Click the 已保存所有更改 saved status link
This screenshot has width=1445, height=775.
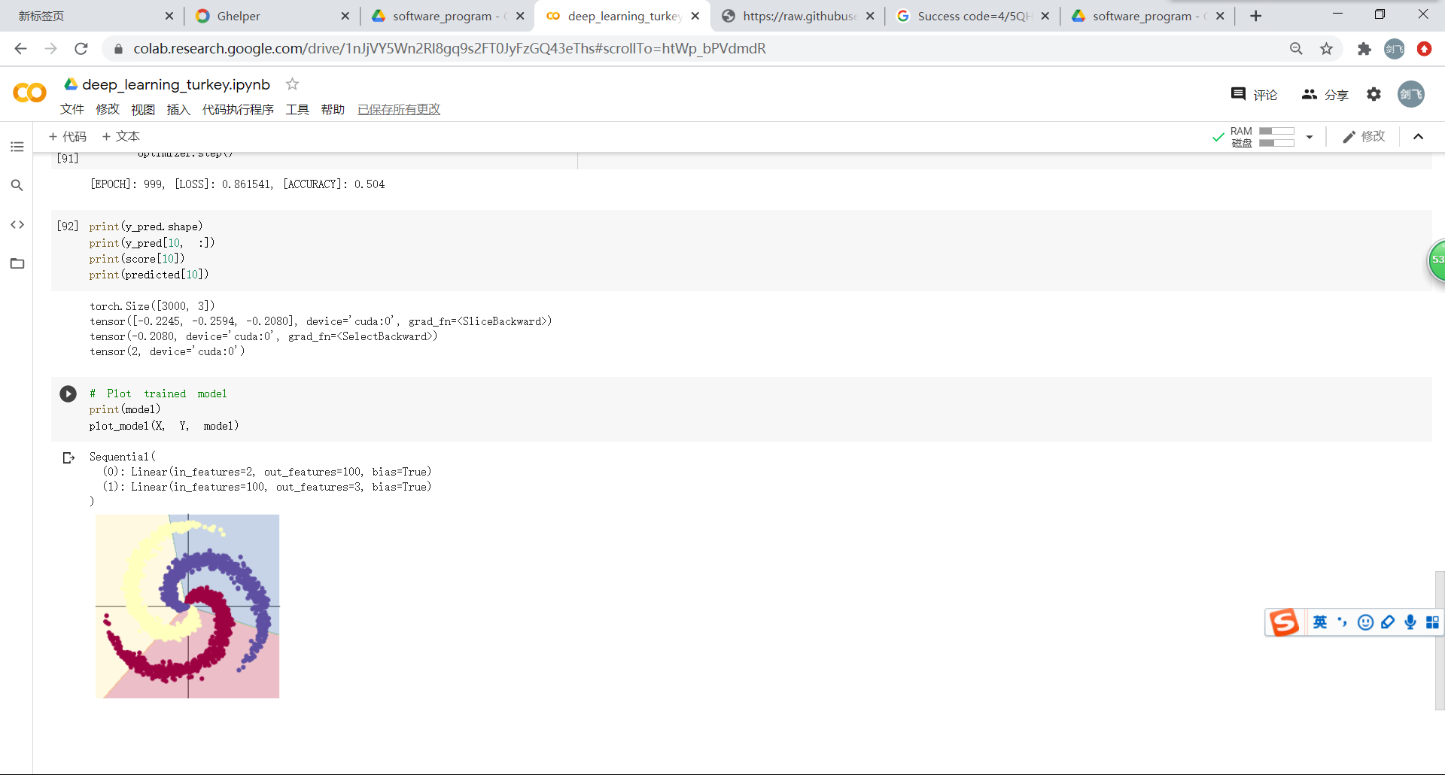point(399,109)
